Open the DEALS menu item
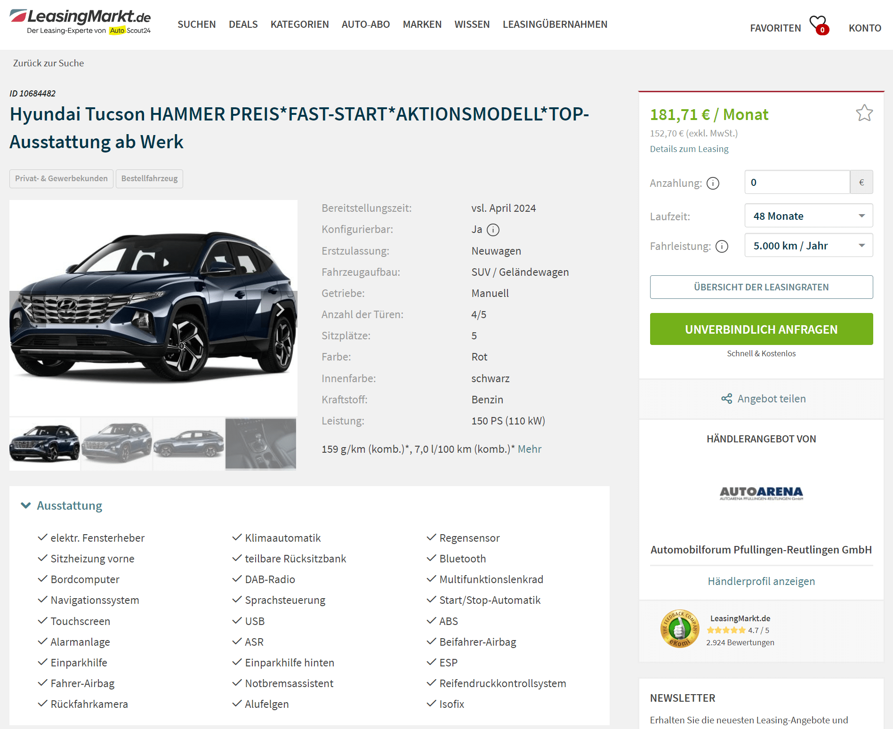This screenshot has height=729, width=893. click(243, 24)
